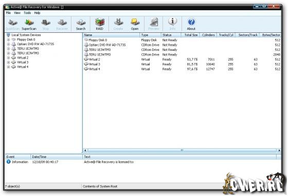Click the Info toolbar icon
Image resolution: width=288 pixels, height=196 pixels.
172,24
